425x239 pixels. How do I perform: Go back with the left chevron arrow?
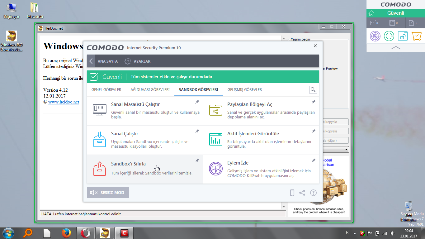click(91, 61)
